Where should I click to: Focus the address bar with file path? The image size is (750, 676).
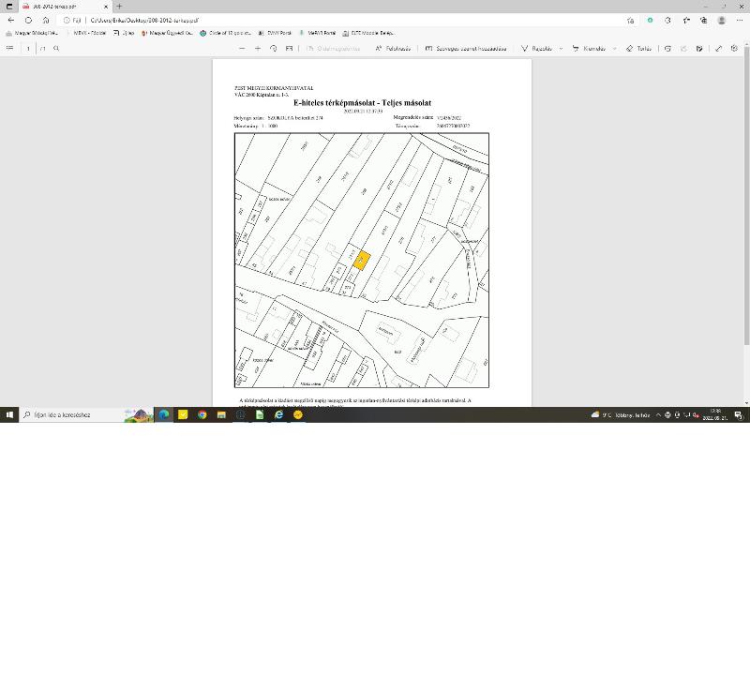[x=342, y=20]
